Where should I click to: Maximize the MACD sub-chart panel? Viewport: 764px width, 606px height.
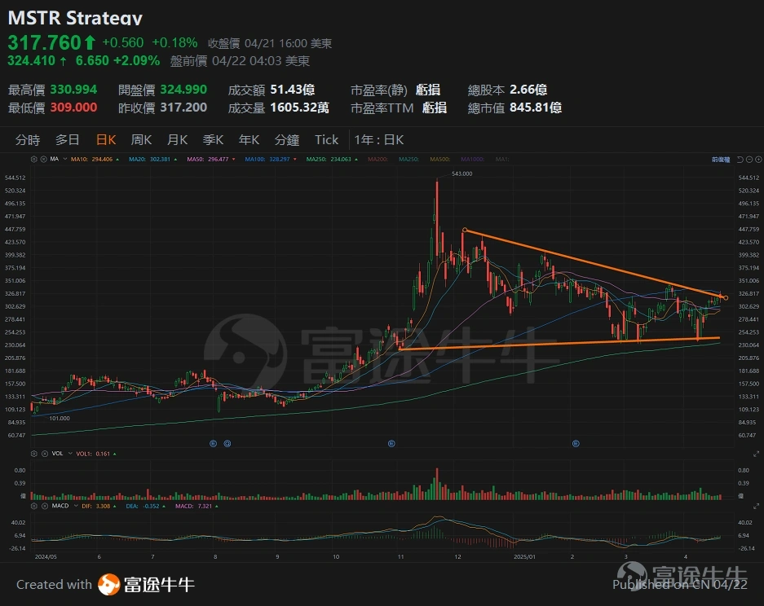click(756, 506)
